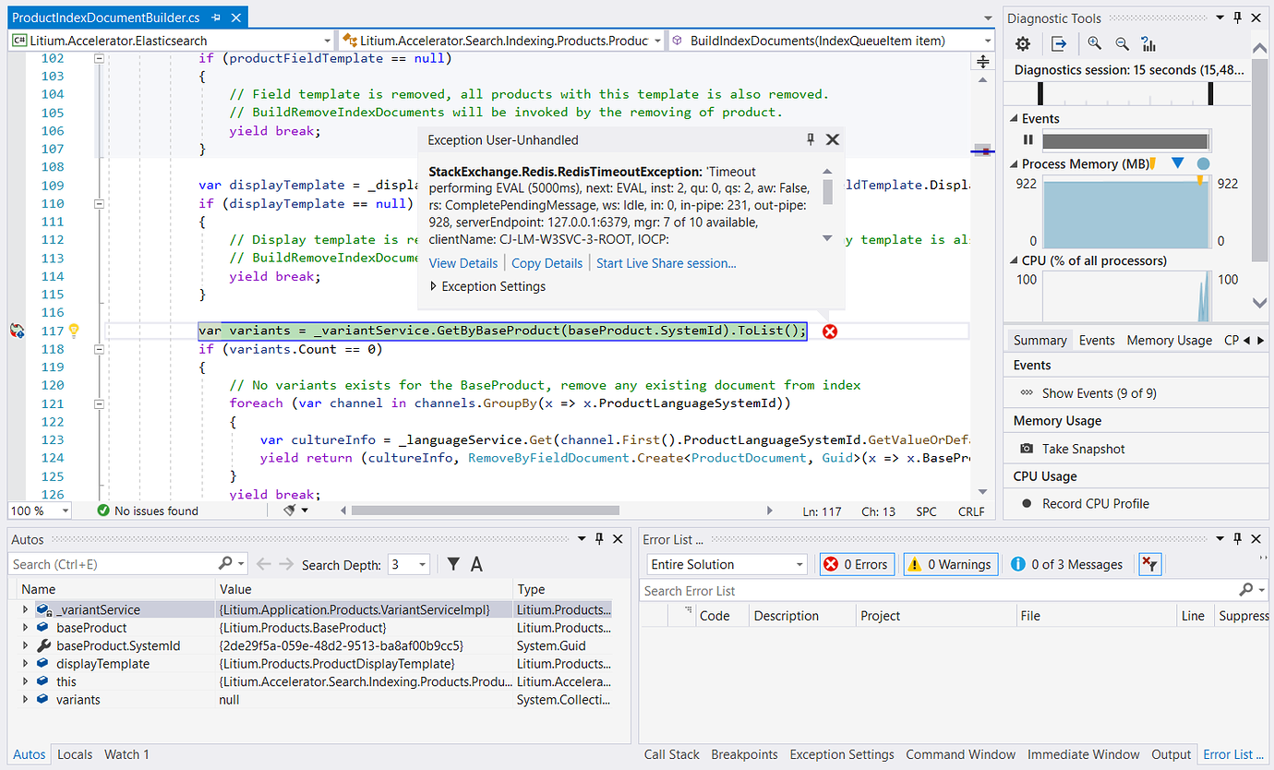Click the Zoom In icon in Diagnostic Tools
Viewport: 1274px width, 770px height.
(1094, 43)
